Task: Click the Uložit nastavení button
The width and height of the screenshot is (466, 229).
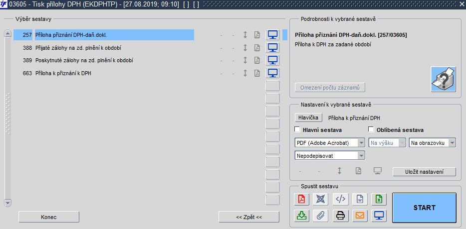Action: [x=425, y=172]
